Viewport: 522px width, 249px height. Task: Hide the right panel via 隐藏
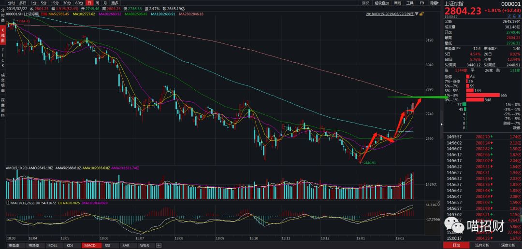coord(434,3)
